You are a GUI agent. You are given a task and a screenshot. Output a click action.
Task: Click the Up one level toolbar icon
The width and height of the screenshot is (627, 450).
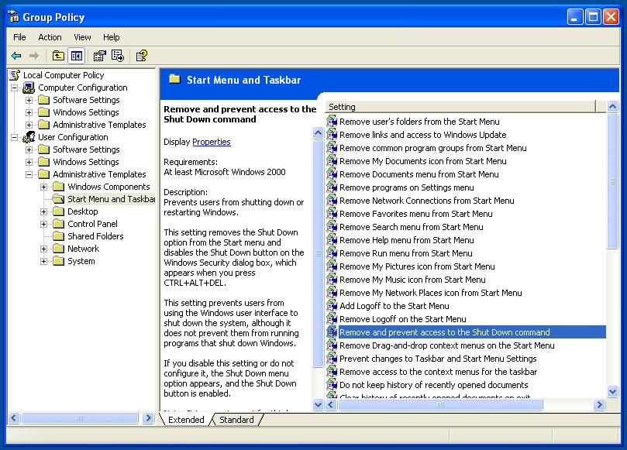(x=58, y=56)
